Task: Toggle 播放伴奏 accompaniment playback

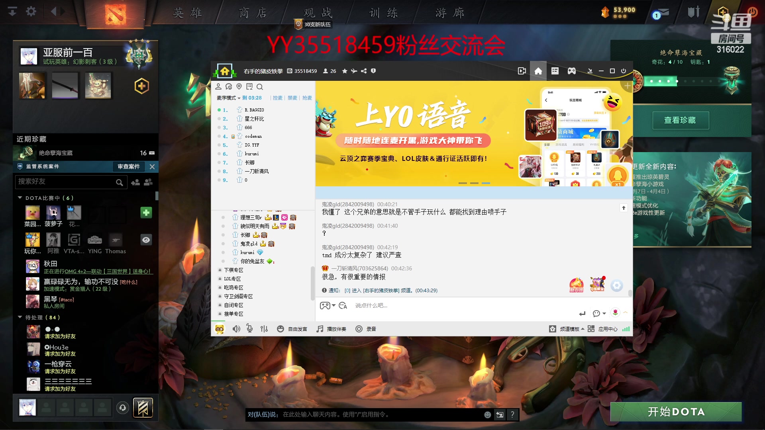Action: point(331,329)
